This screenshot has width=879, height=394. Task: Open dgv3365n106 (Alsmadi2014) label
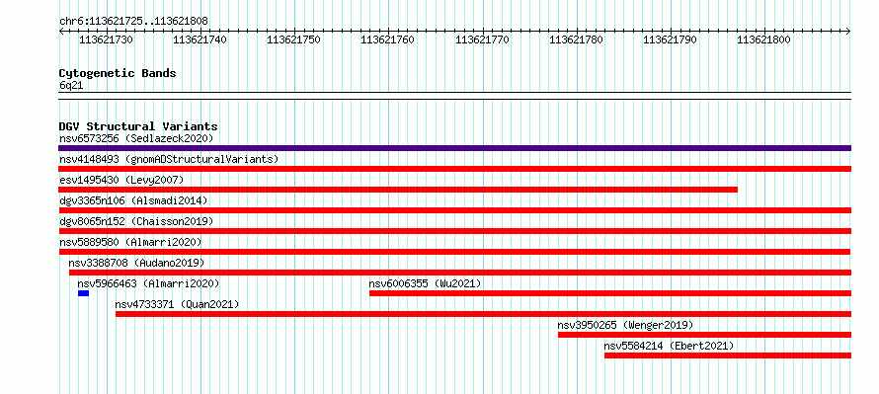point(133,200)
